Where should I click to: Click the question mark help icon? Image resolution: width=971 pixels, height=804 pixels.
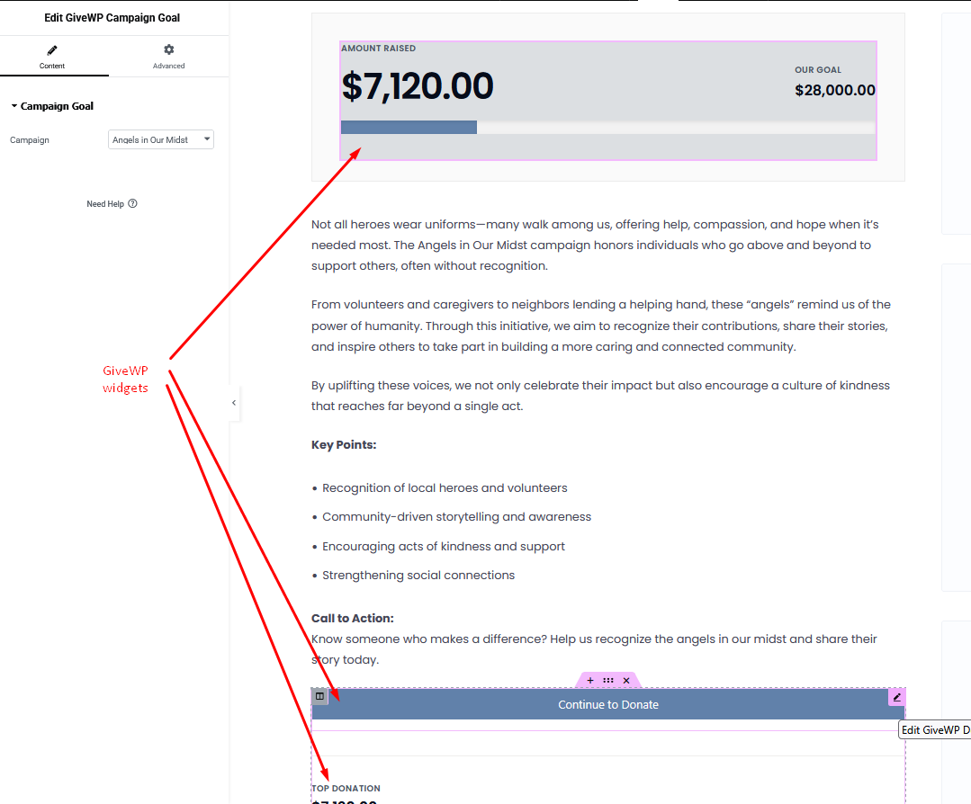pos(132,203)
